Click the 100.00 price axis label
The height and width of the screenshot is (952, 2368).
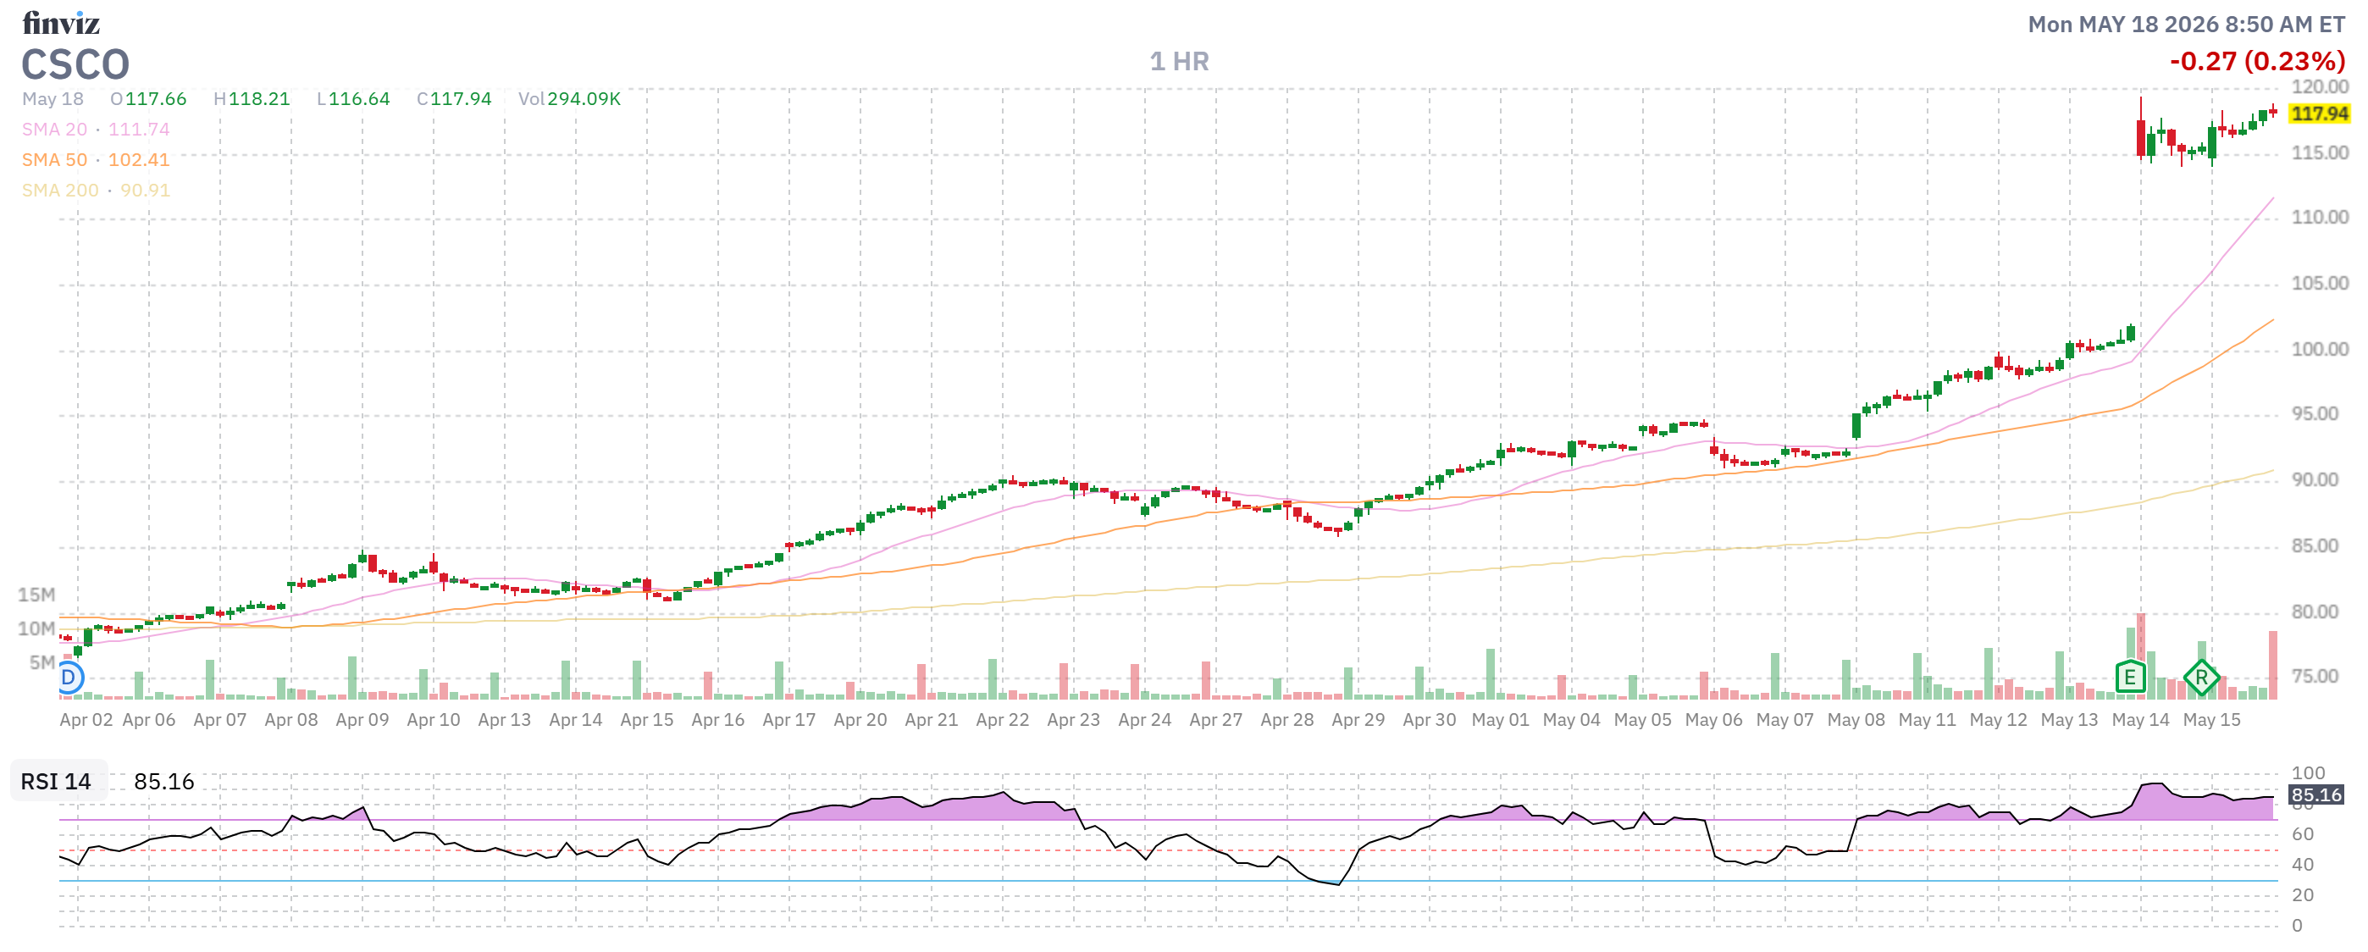[x=2321, y=350]
